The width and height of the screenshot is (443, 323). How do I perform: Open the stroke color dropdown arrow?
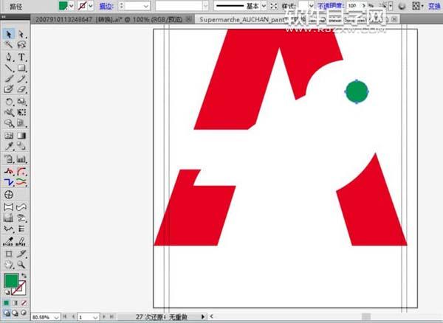point(90,6)
